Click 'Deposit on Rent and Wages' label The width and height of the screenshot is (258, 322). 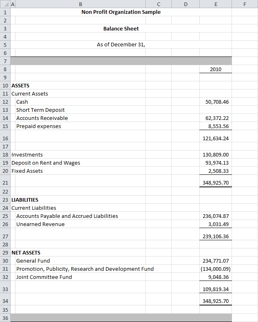46,163
